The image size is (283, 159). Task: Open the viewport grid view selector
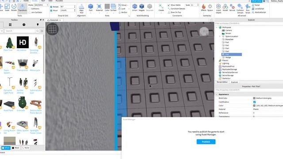53,29
